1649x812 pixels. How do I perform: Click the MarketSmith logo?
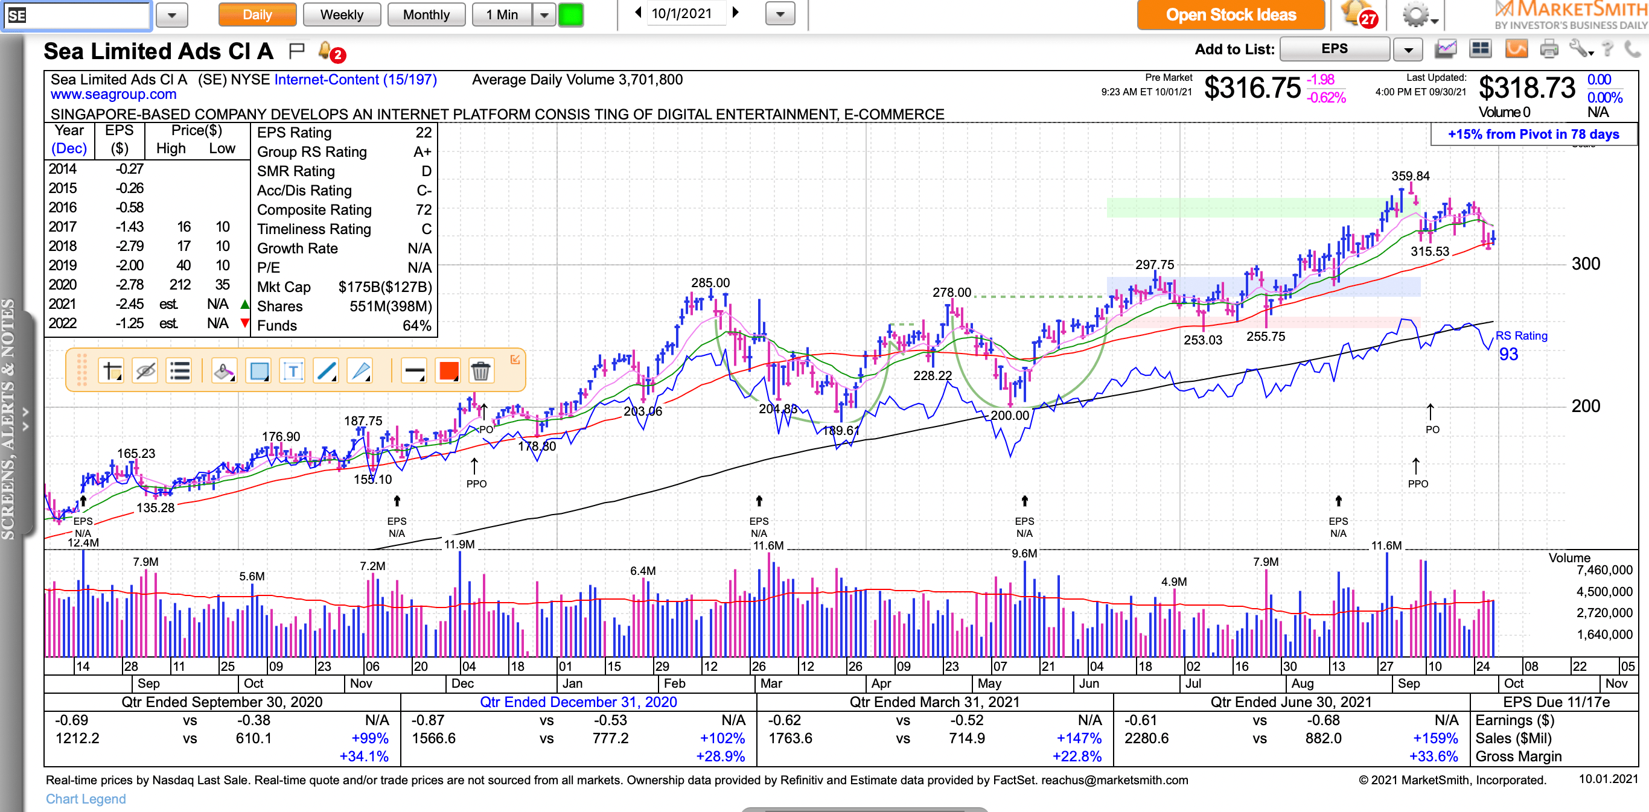(1571, 15)
